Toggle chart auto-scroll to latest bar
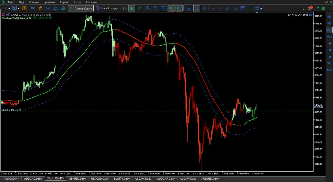Screen dimensions: 333x182 [171, 8]
